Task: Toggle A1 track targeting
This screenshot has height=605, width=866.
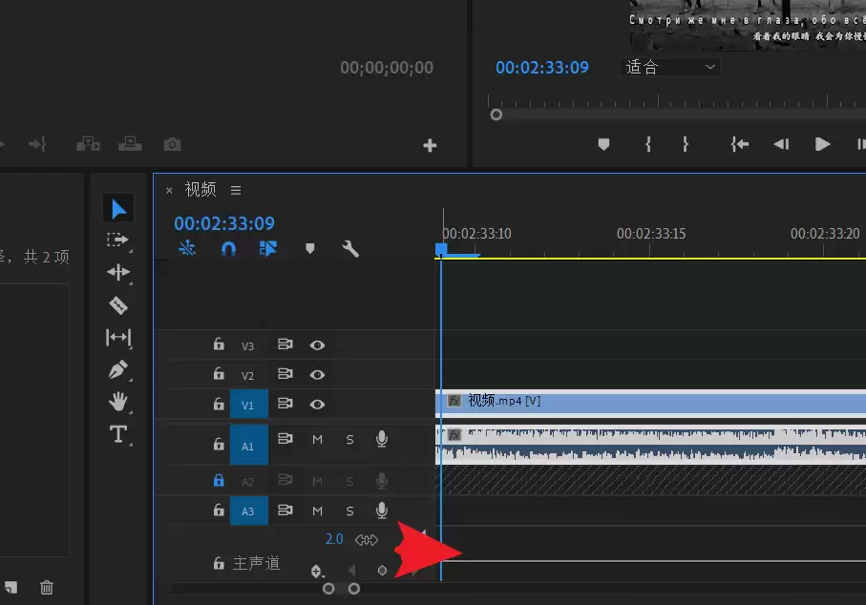Action: click(248, 446)
